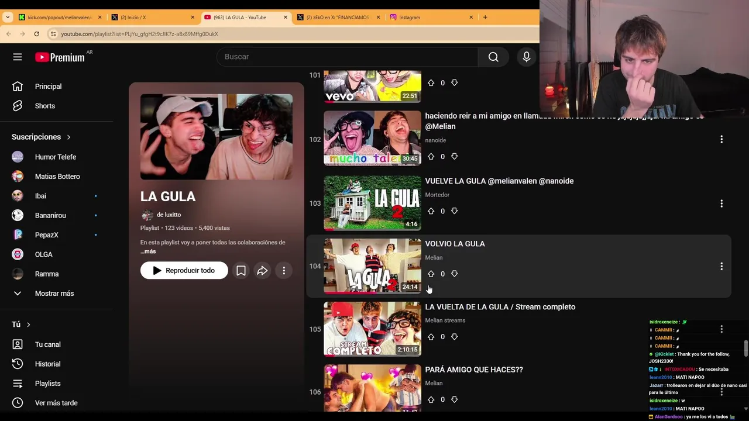Viewport: 749px width, 421px height.
Task: Downvote VUELVE LA GULA video
Action: point(454,211)
